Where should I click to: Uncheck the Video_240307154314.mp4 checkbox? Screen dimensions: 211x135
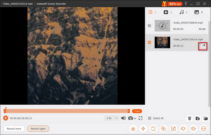[x=150, y=42]
